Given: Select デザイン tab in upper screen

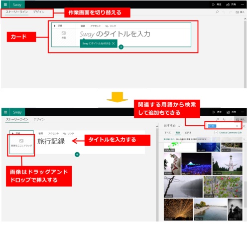Looking at the screenshot, I should pos(39,12).
